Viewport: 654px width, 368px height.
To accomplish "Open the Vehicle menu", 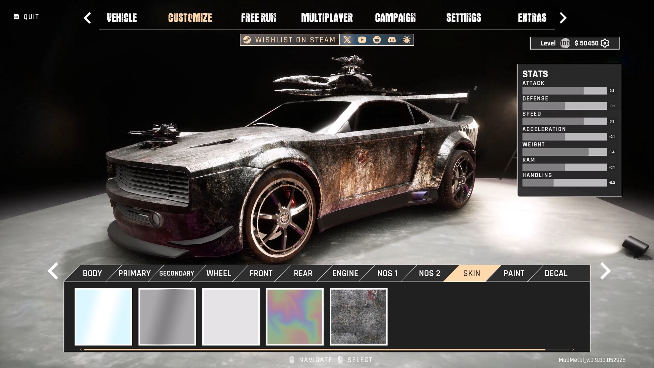I will point(122,18).
